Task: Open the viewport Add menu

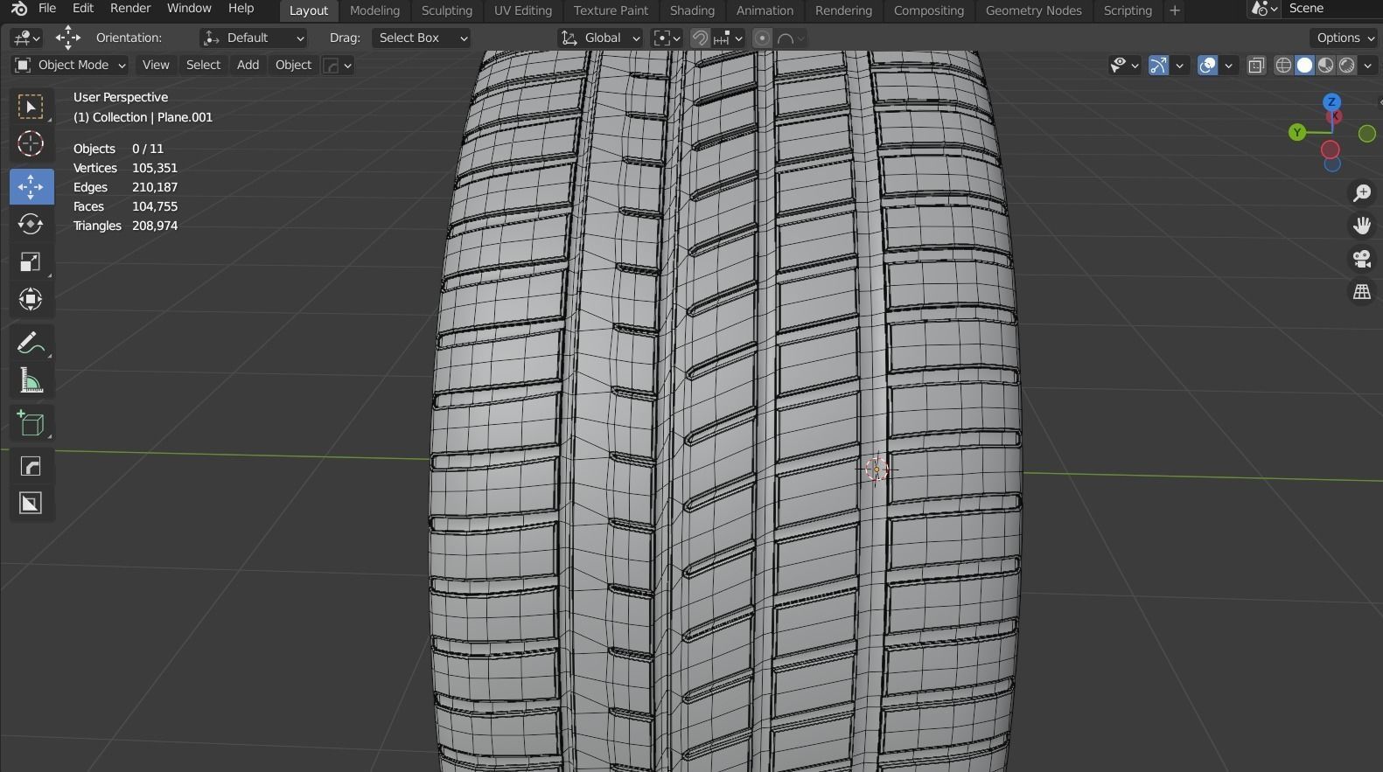Action: pos(248,65)
